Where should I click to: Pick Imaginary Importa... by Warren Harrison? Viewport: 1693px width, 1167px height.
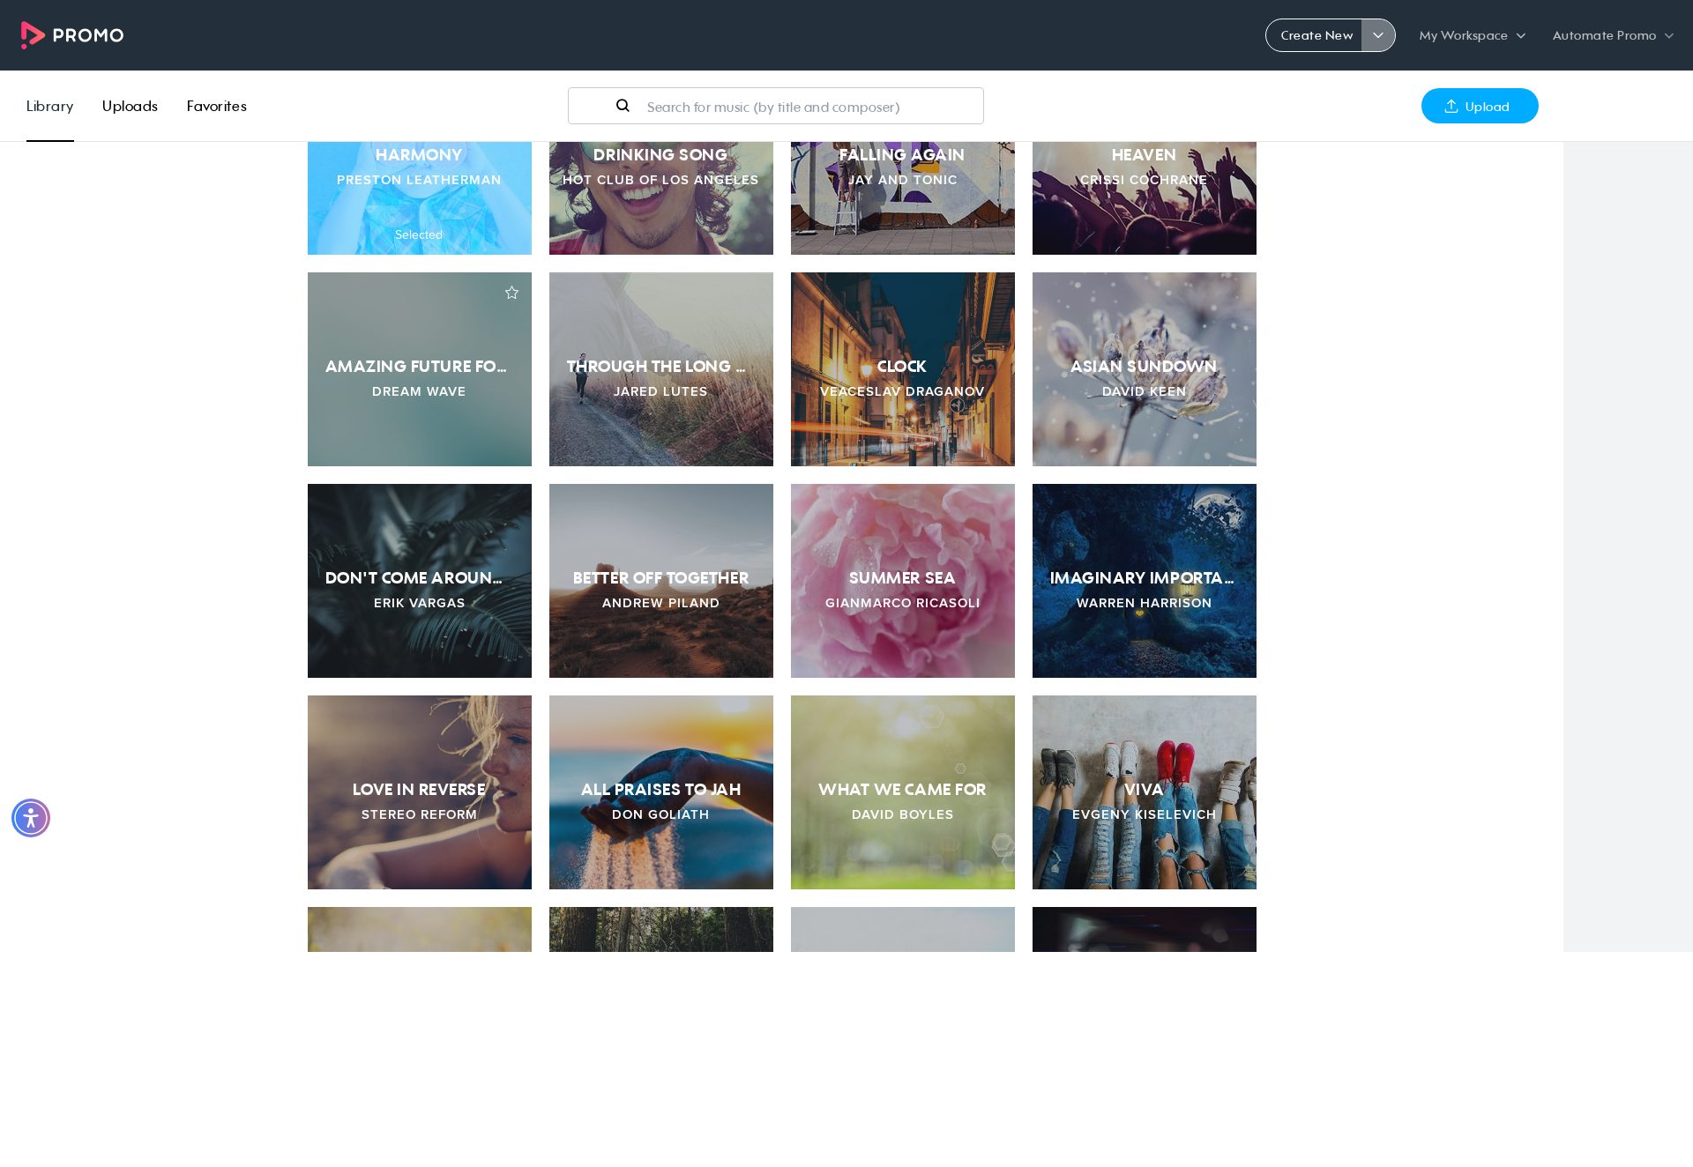(1145, 581)
